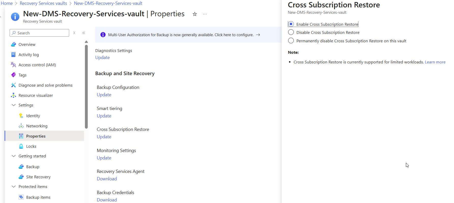Collapse the Getting started section
454x203 pixels.
(x=13, y=156)
